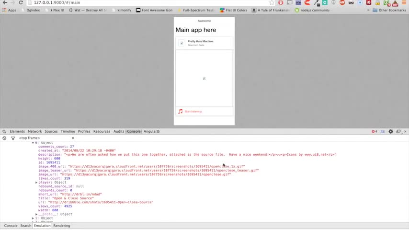
Task: Toggle the console drawer icon
Action: coord(383,132)
